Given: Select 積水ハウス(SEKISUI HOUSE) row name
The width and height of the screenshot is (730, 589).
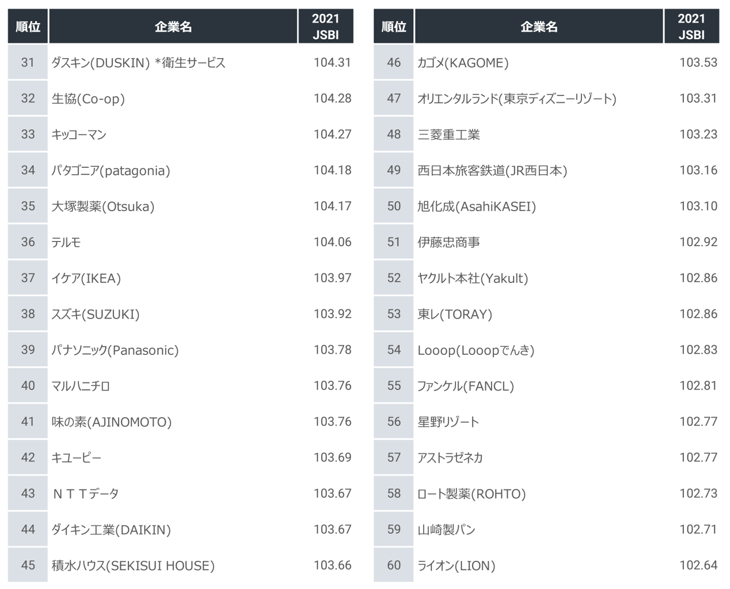Looking at the screenshot, I should pyautogui.click(x=133, y=565).
